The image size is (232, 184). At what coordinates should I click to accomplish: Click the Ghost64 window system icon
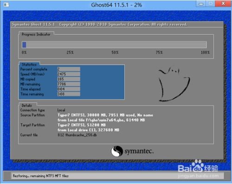pos(6,5)
